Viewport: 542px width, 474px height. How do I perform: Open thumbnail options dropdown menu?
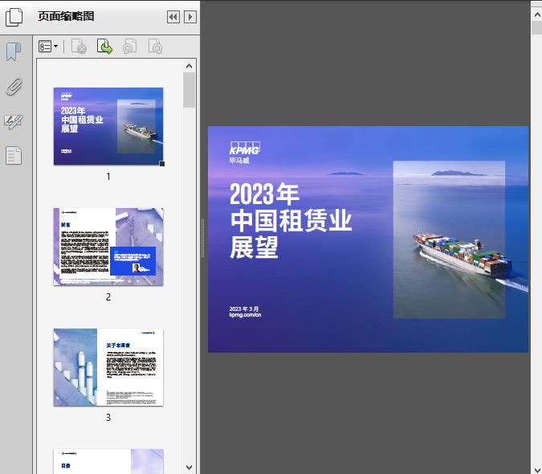(x=48, y=47)
